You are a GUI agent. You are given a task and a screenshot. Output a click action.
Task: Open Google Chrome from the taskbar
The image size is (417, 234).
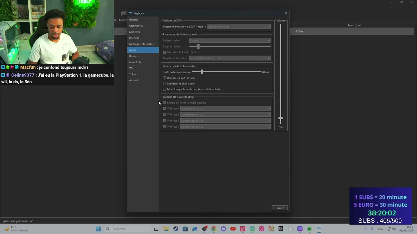point(214,229)
